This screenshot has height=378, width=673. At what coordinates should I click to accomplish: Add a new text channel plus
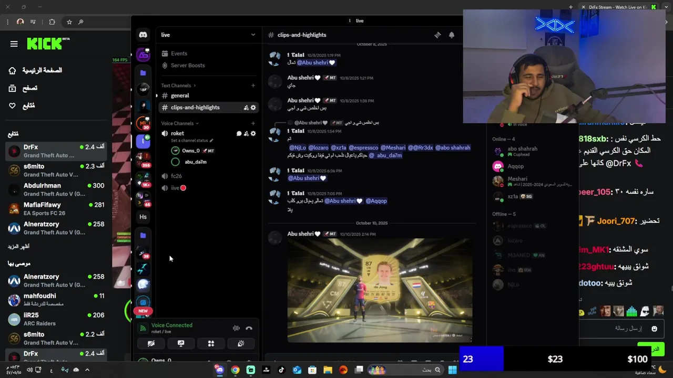pos(253,86)
